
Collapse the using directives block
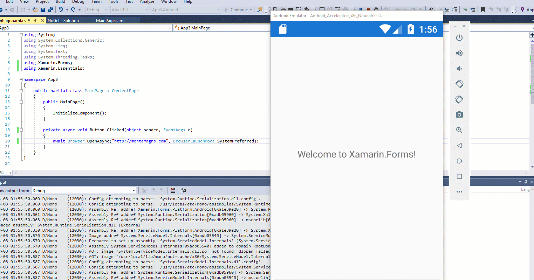point(21,35)
